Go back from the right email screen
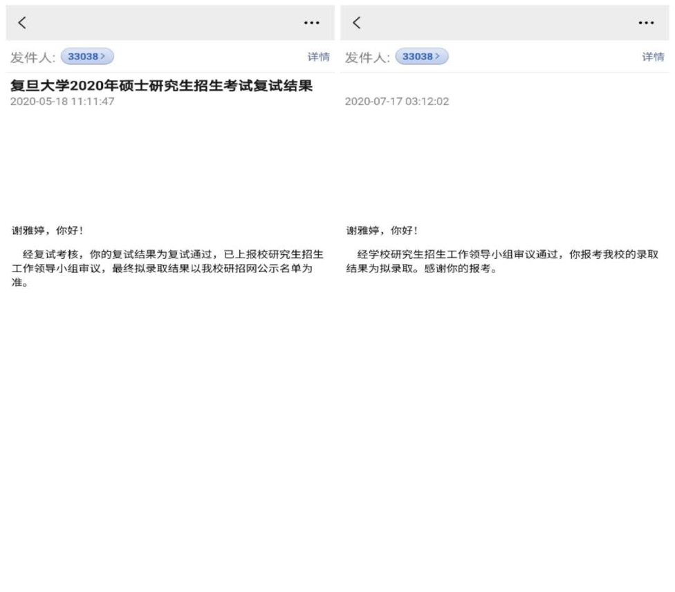This screenshot has height=592, width=675. pos(357,23)
